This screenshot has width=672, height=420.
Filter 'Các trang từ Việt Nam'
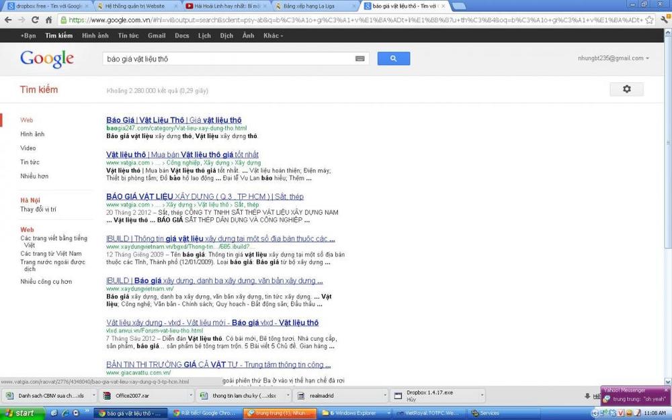click(x=51, y=254)
